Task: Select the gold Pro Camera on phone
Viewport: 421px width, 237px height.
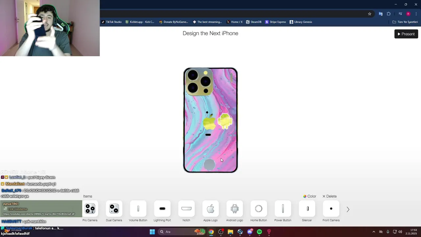Action: coord(199,82)
